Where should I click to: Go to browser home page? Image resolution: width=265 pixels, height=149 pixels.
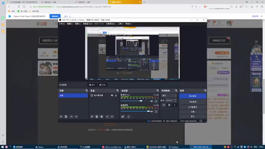coord(24,7)
